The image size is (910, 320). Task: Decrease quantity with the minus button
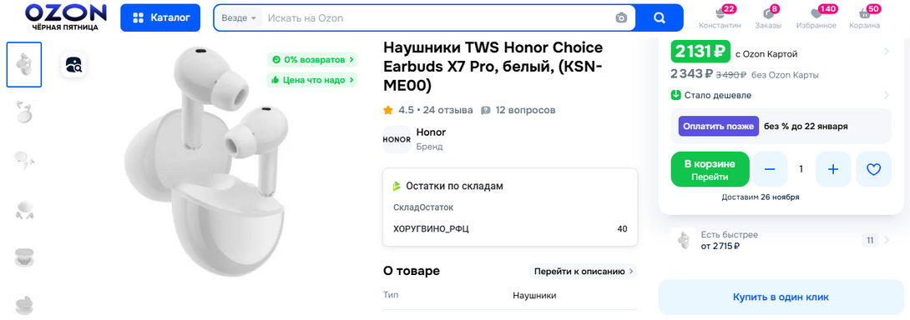[770, 169]
